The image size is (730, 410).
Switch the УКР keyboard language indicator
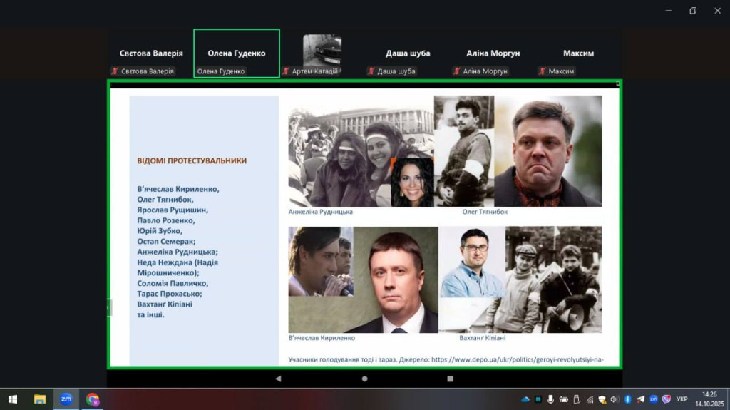[682, 399]
